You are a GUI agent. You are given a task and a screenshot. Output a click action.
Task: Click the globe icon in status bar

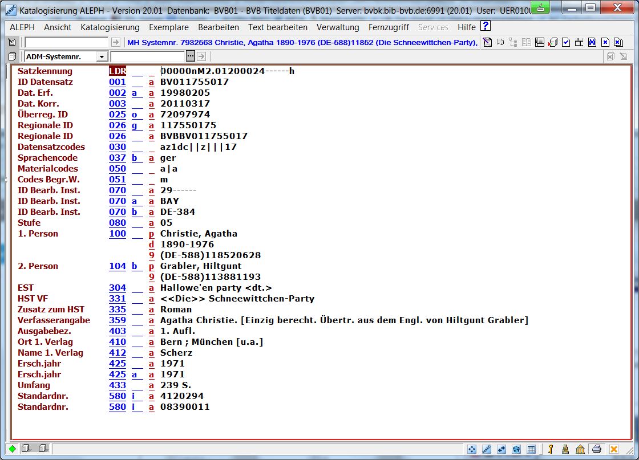[x=516, y=449]
